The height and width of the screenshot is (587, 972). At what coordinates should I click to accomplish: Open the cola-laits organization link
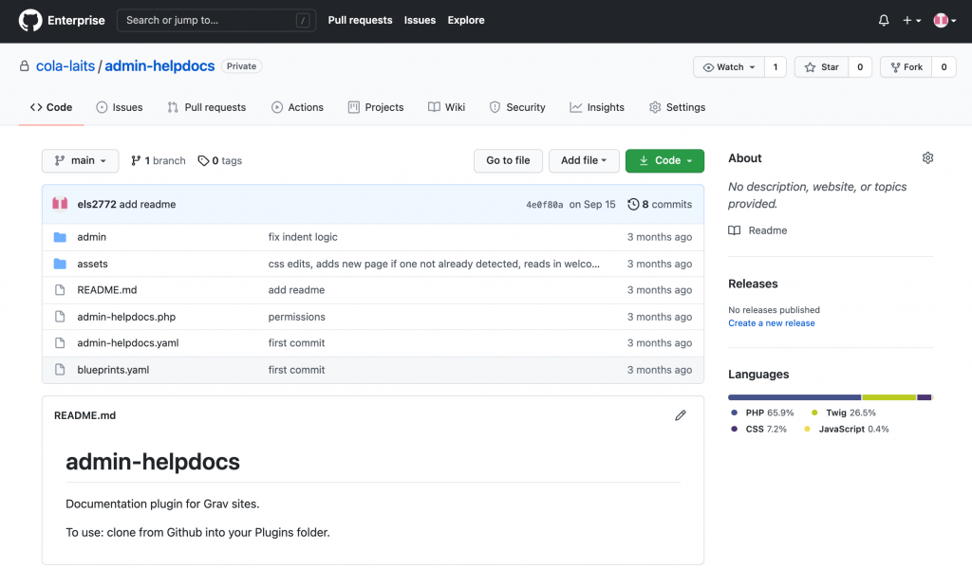pyautogui.click(x=65, y=66)
